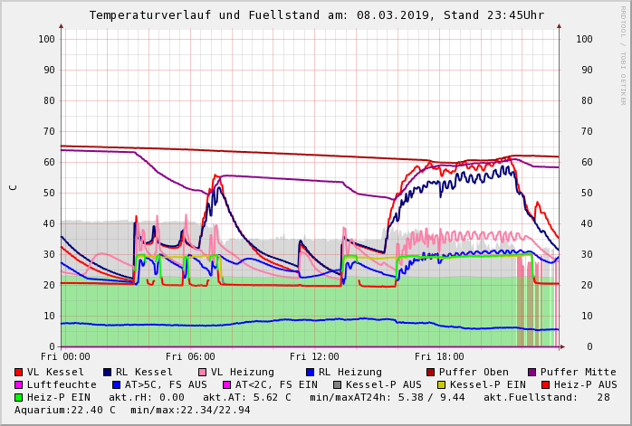This screenshot has height=426, width=632.
Task: Click the dark blue RL Kessel legend swatch
Action: [x=108, y=372]
